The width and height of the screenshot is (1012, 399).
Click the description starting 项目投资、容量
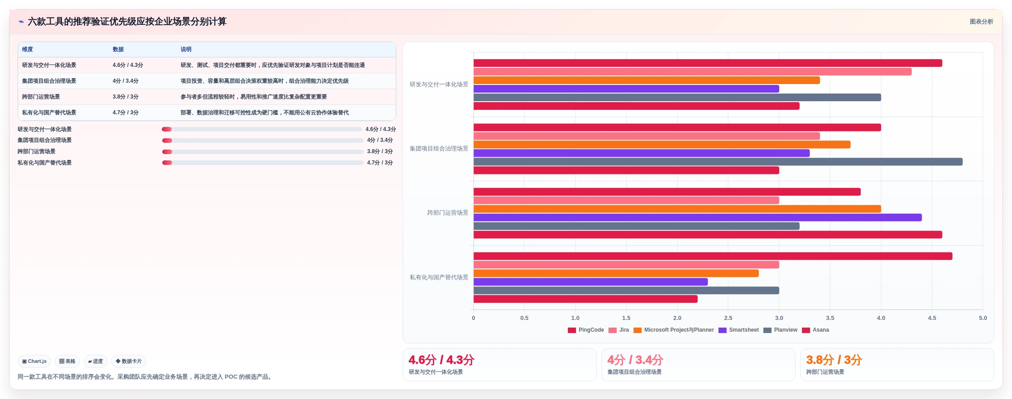(x=265, y=81)
